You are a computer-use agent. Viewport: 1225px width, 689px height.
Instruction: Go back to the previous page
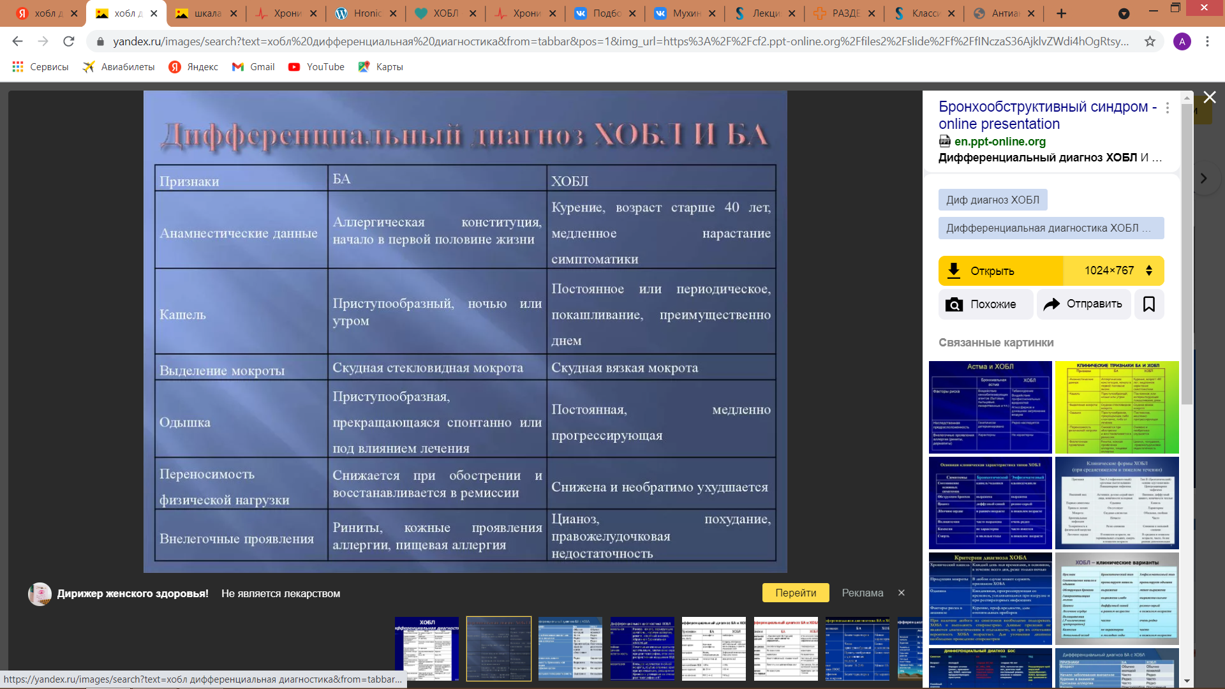tap(17, 41)
